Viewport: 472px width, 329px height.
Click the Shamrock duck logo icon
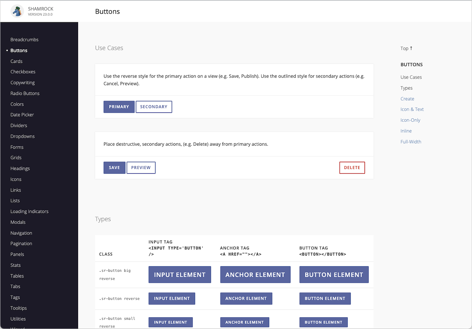17,11
